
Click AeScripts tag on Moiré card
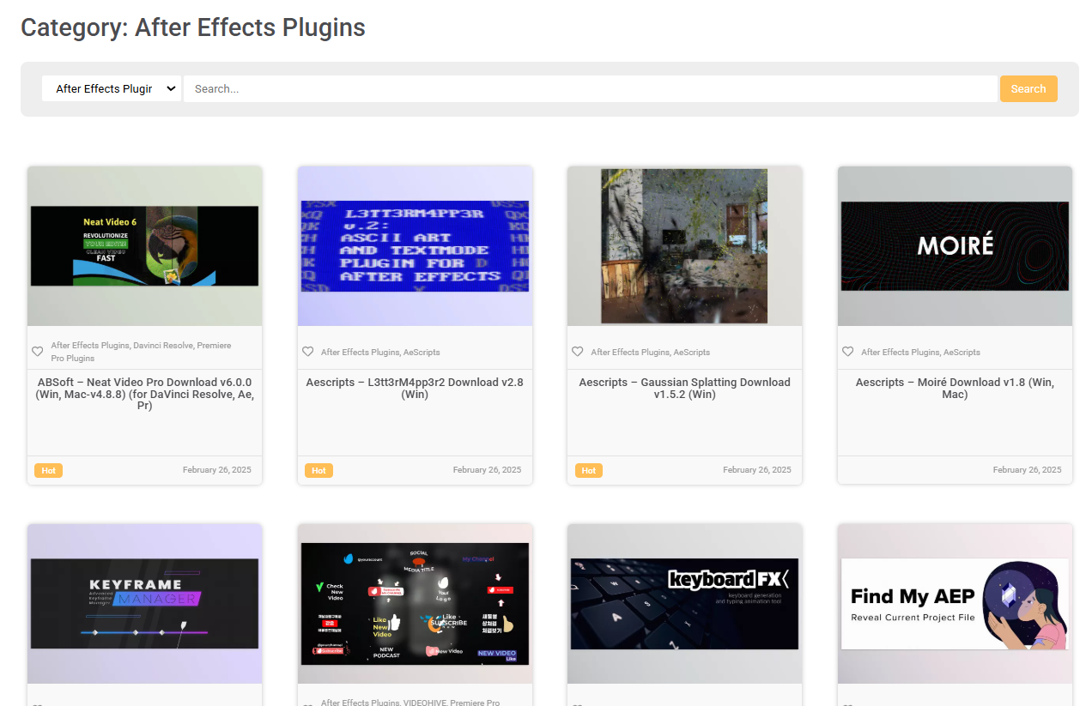(x=962, y=352)
